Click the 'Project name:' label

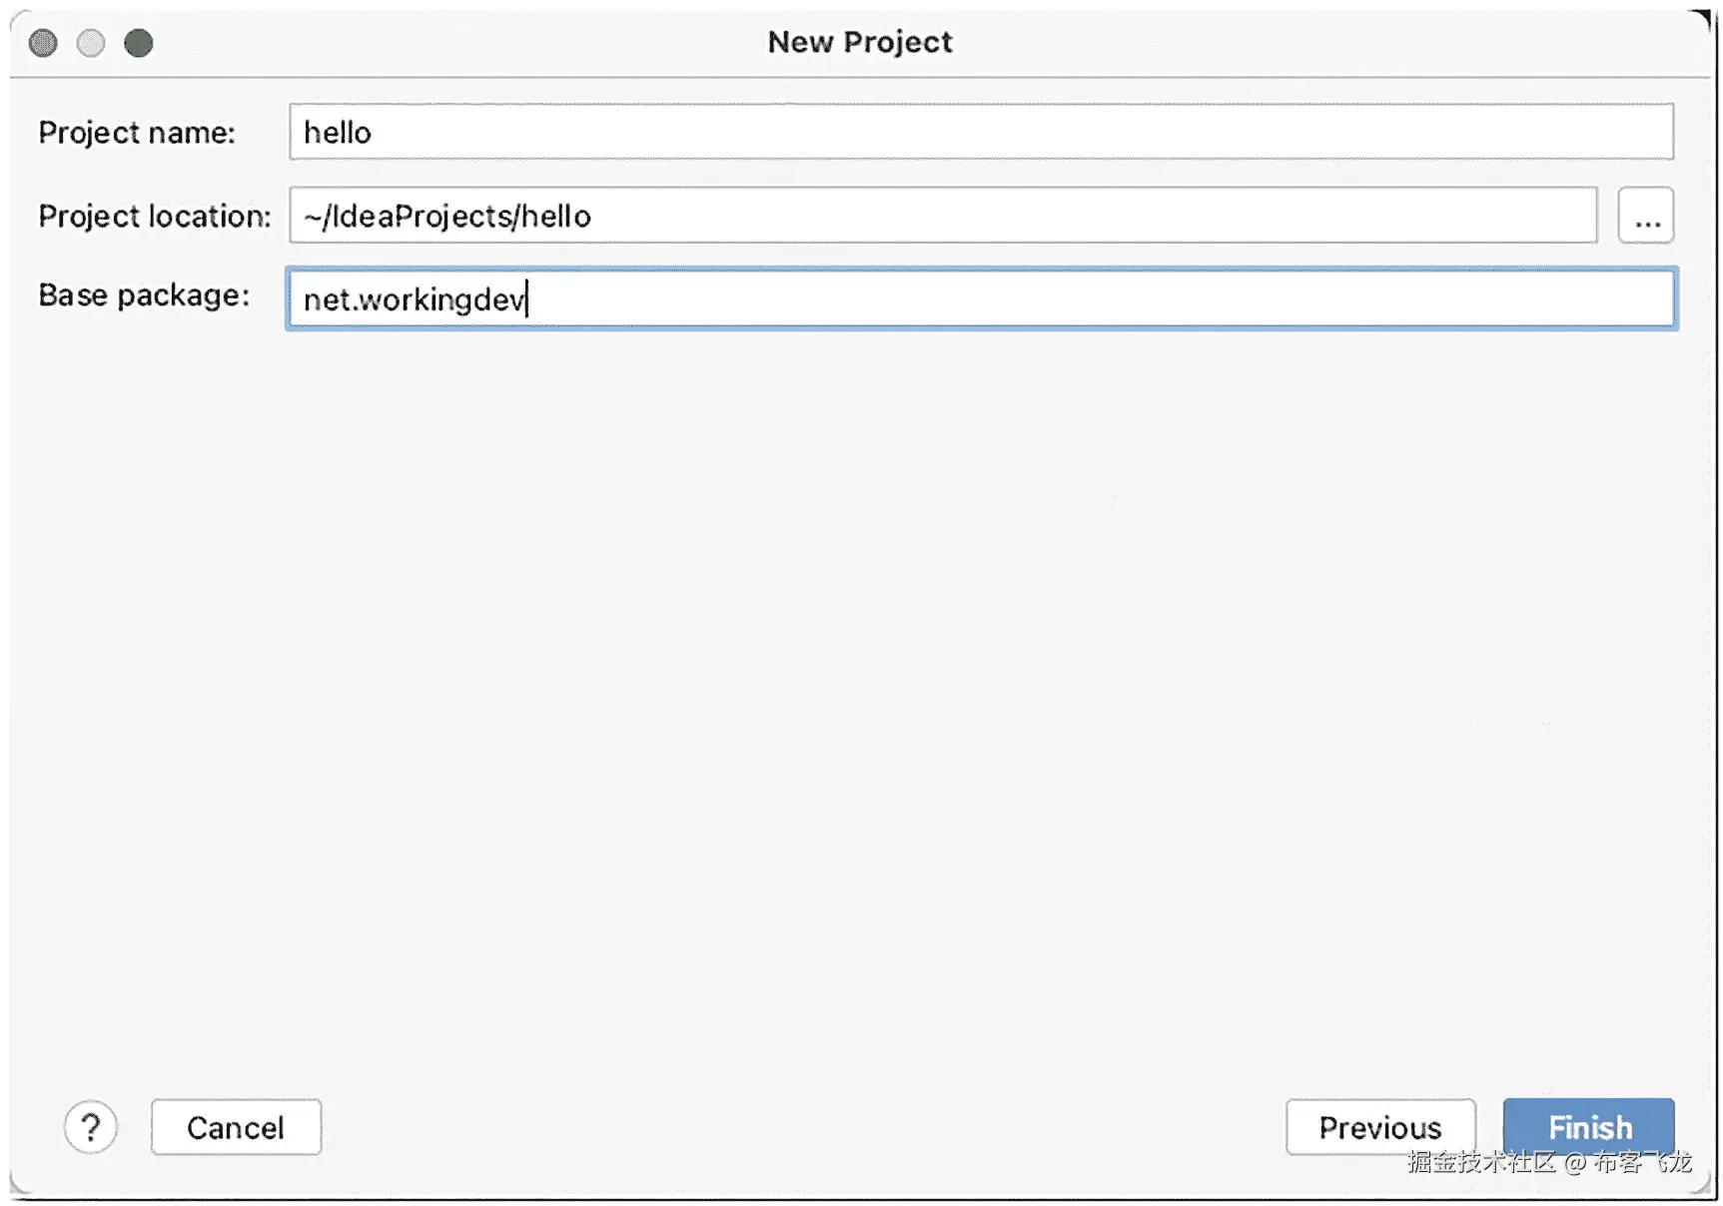pyautogui.click(x=137, y=133)
